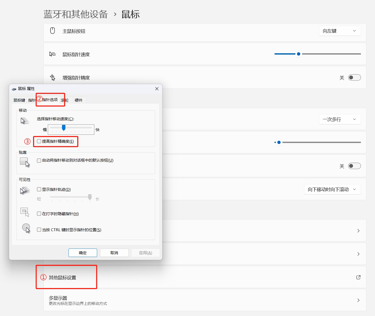Image resolution: width=375 pixels, height=316 pixels.
Task: Click external link icon for 其他鼠标设置
Action: click(x=358, y=277)
